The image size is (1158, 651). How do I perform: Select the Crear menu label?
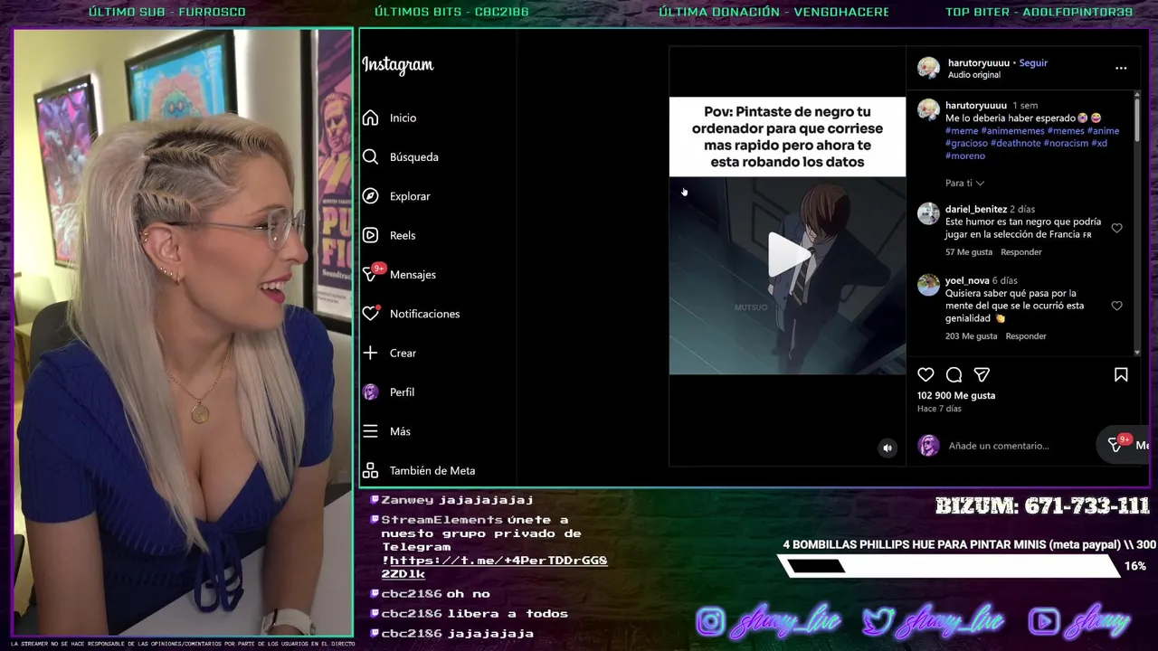[403, 353]
